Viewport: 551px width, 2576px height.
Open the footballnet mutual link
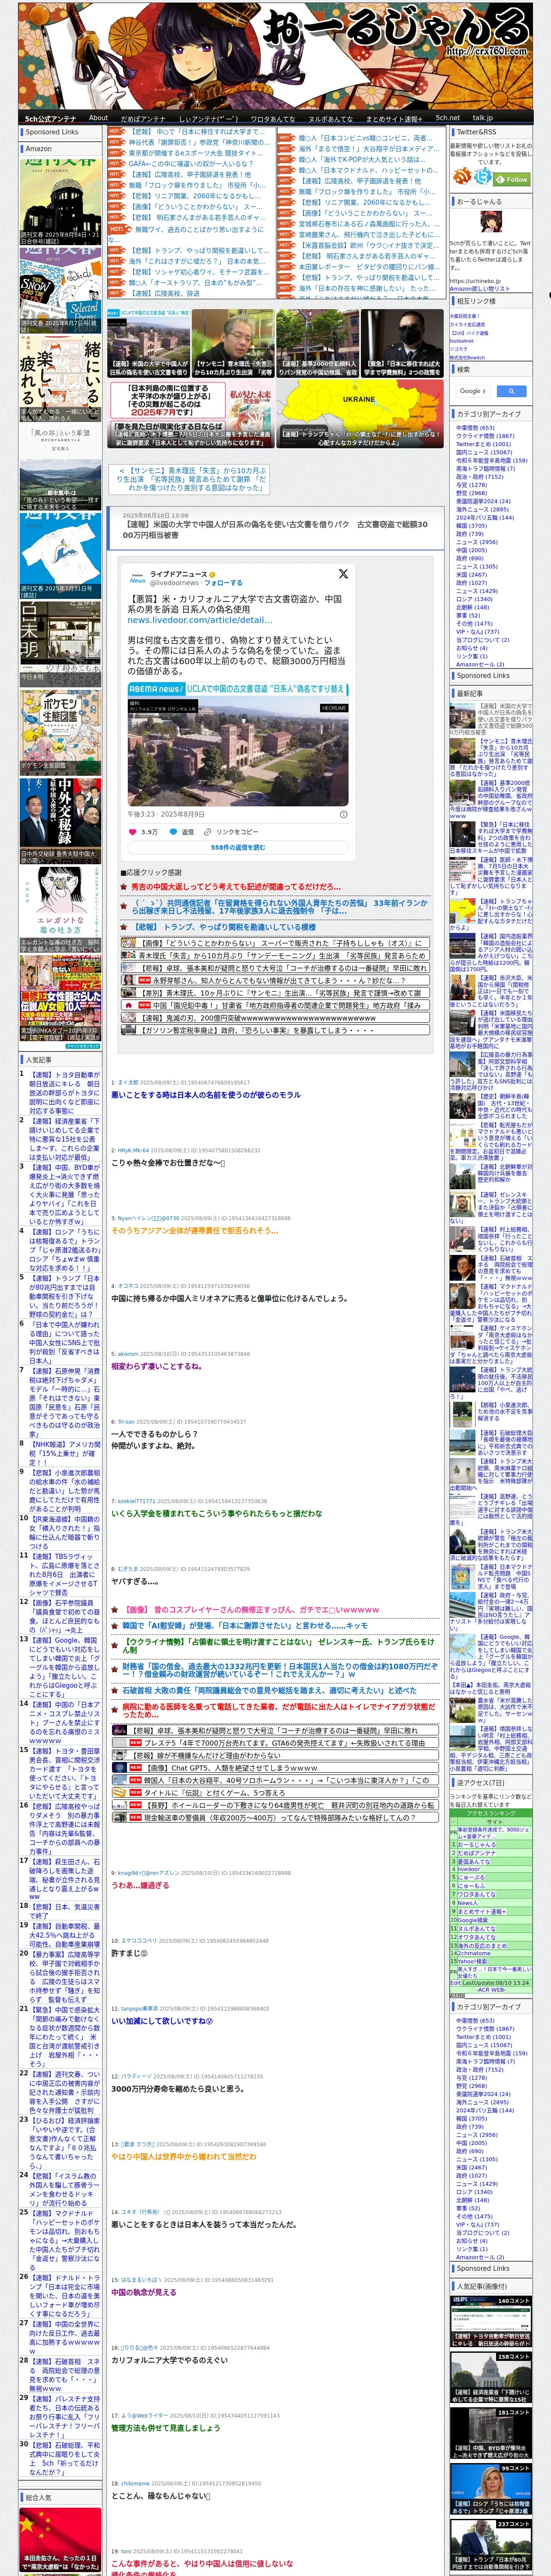coord(462,341)
